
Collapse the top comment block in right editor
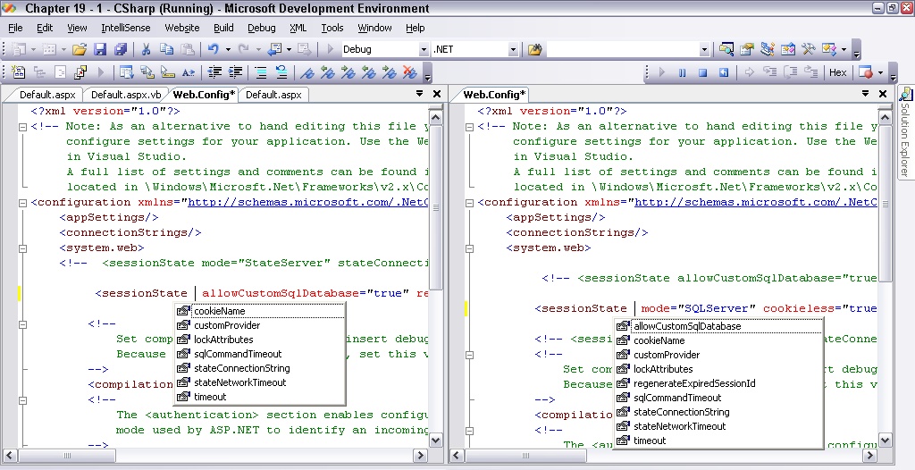coord(469,127)
